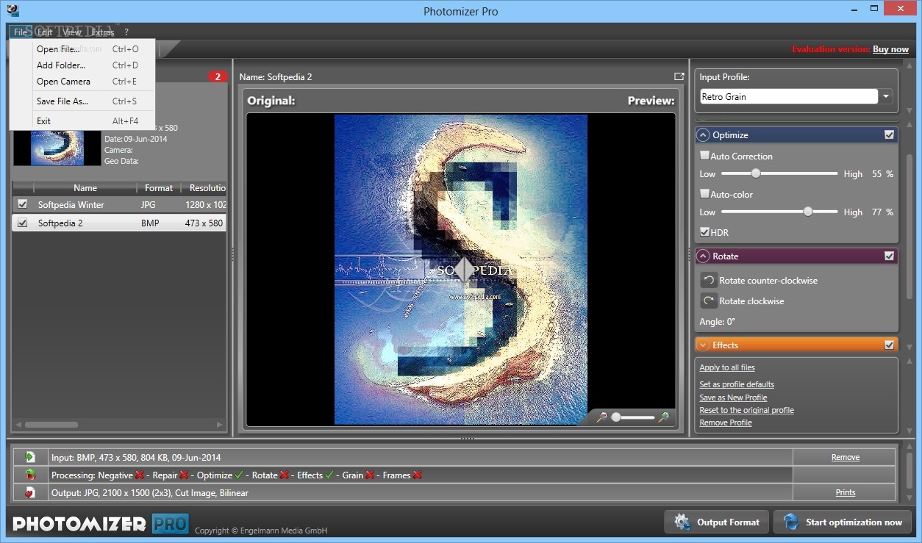The width and height of the screenshot is (922, 543).
Task: Click the Photomizer app icon in the title bar
Action: click(12, 10)
